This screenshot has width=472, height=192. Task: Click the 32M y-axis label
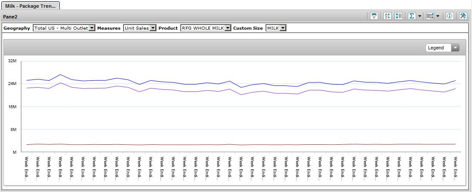pos(12,61)
